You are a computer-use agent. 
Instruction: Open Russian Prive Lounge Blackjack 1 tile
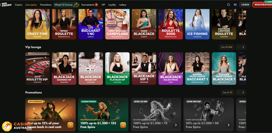pos(224,69)
